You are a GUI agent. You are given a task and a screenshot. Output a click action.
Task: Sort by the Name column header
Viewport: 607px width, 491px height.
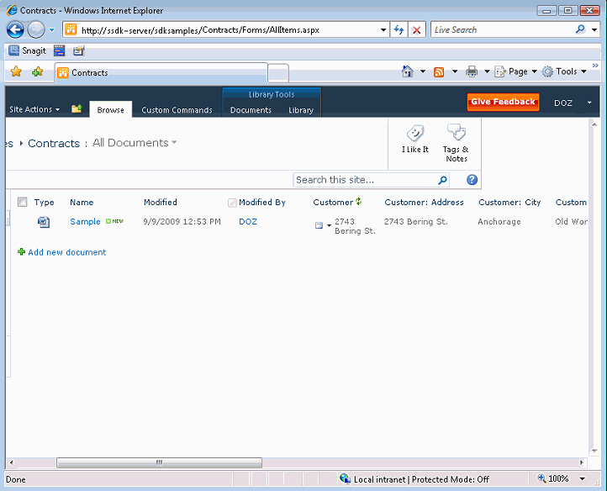click(x=82, y=202)
